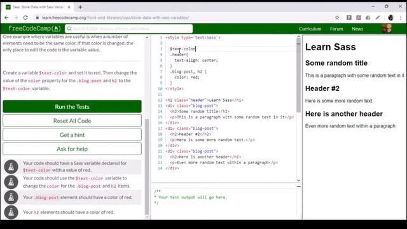Click Get a hint button
407x229 pixels.
click(x=72, y=135)
